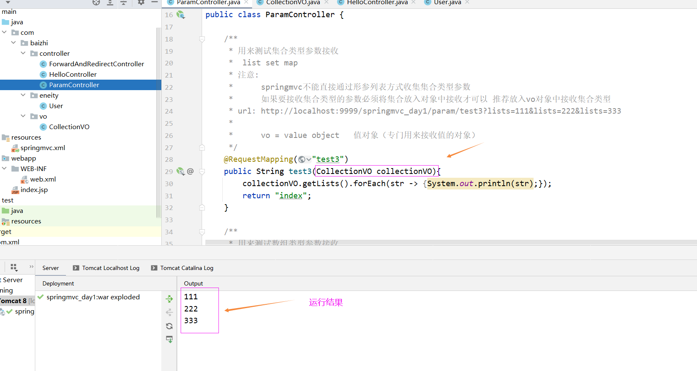Switch to the Server tab
Screen dimensions: 697x371
point(50,268)
